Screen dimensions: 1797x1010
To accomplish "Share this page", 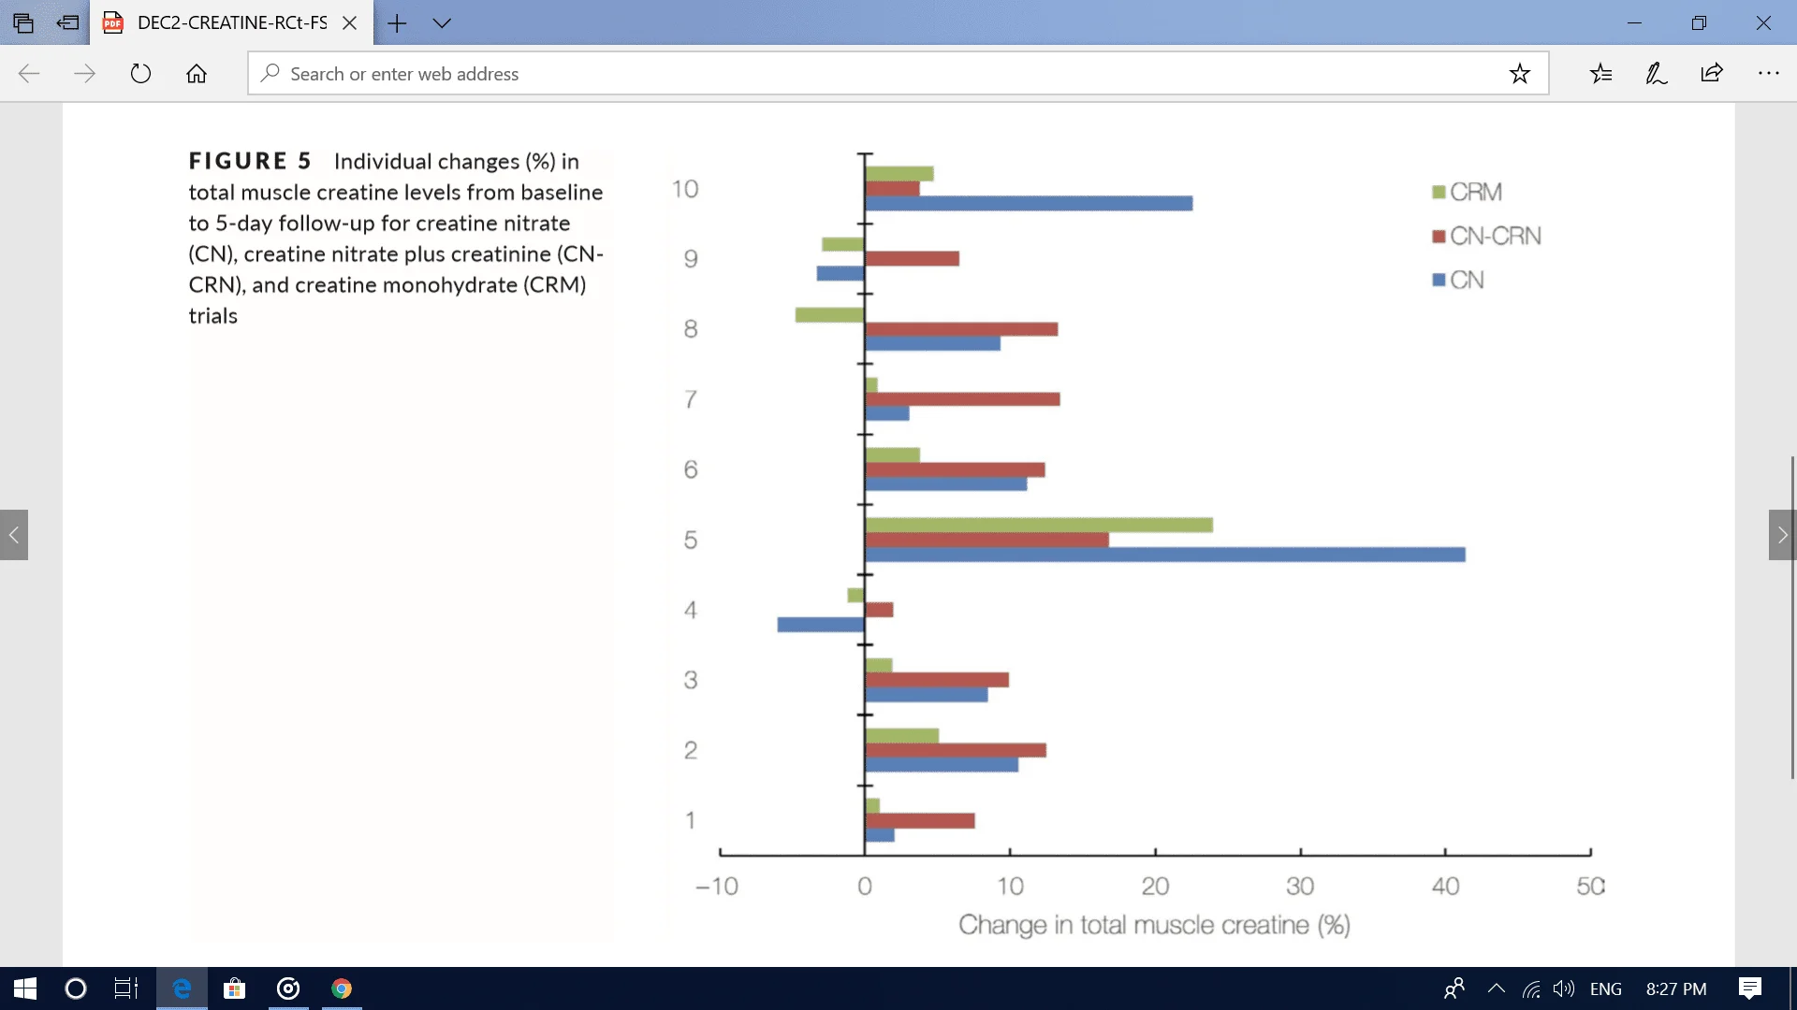I will click(x=1712, y=74).
